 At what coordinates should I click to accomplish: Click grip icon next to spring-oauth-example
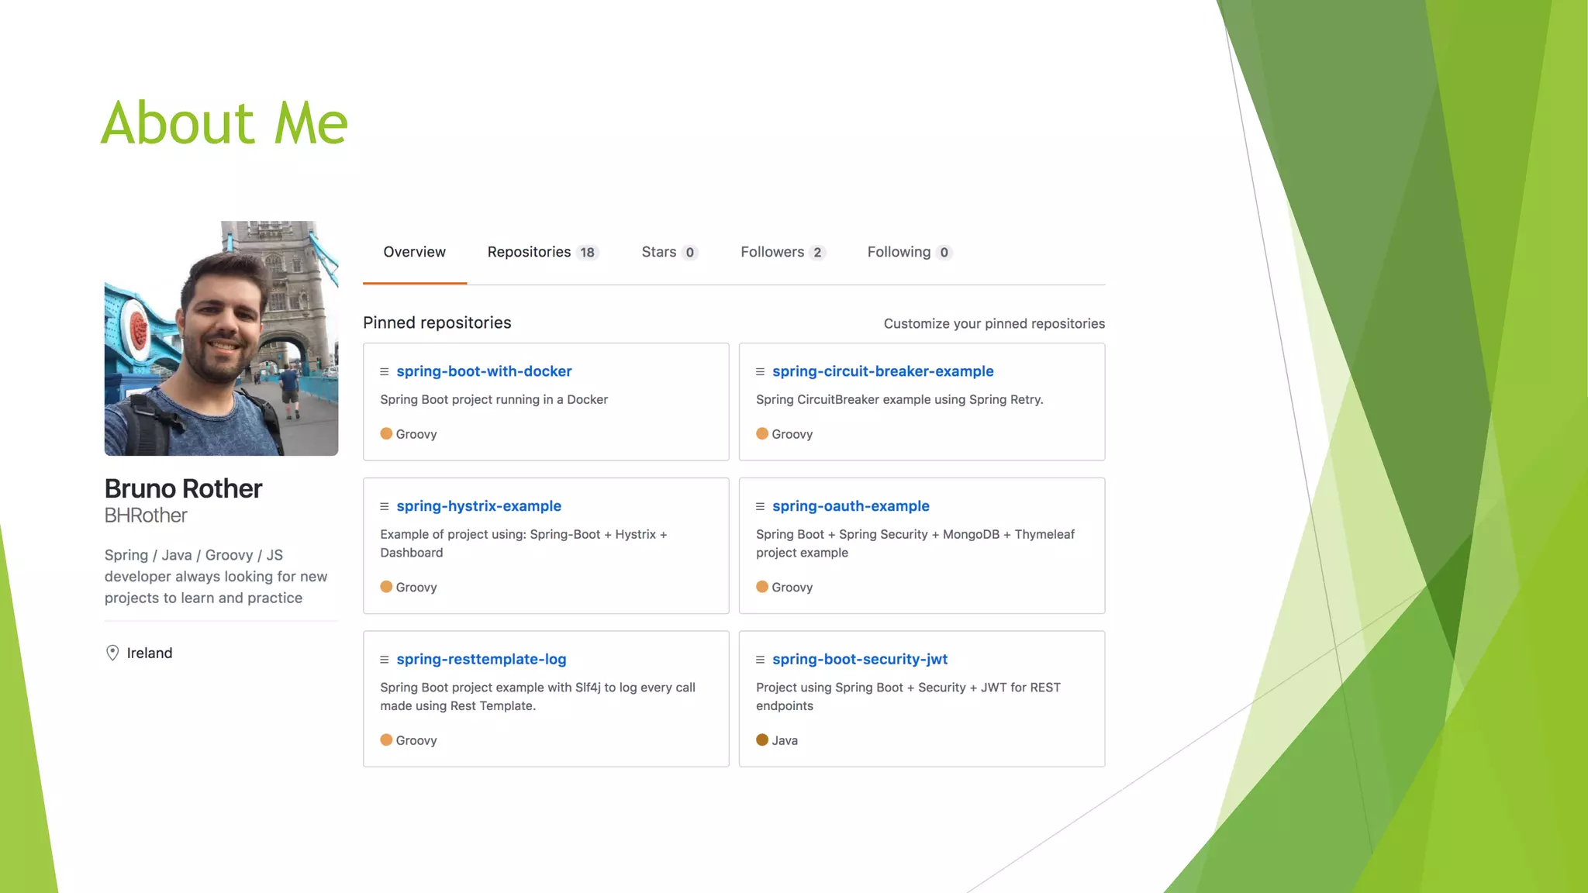[x=760, y=506]
